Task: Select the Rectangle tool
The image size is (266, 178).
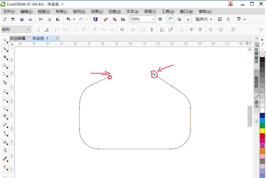Action: [5, 91]
